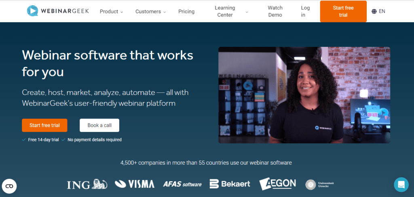
Task: Click the hero Start free trial button
Action: coord(44,125)
